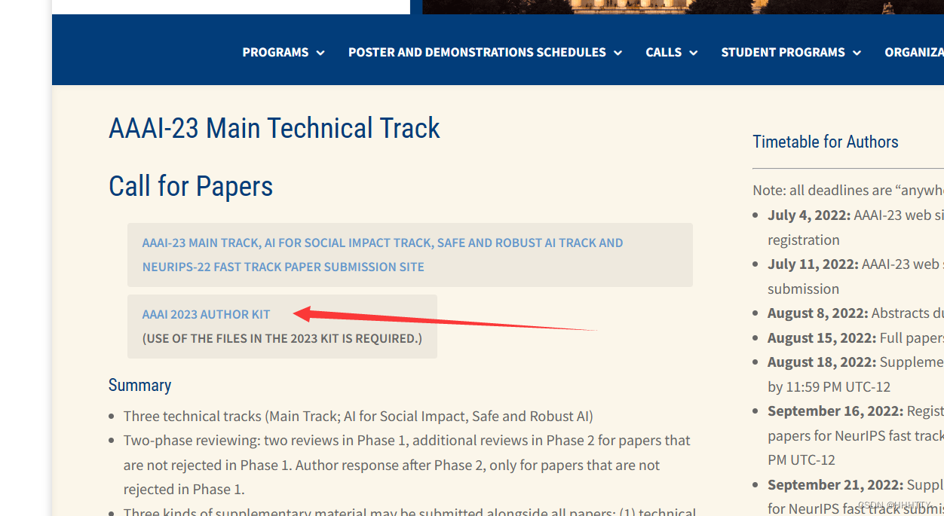Expand the CALLS chevron arrow
The width and height of the screenshot is (944, 516).
tap(694, 53)
